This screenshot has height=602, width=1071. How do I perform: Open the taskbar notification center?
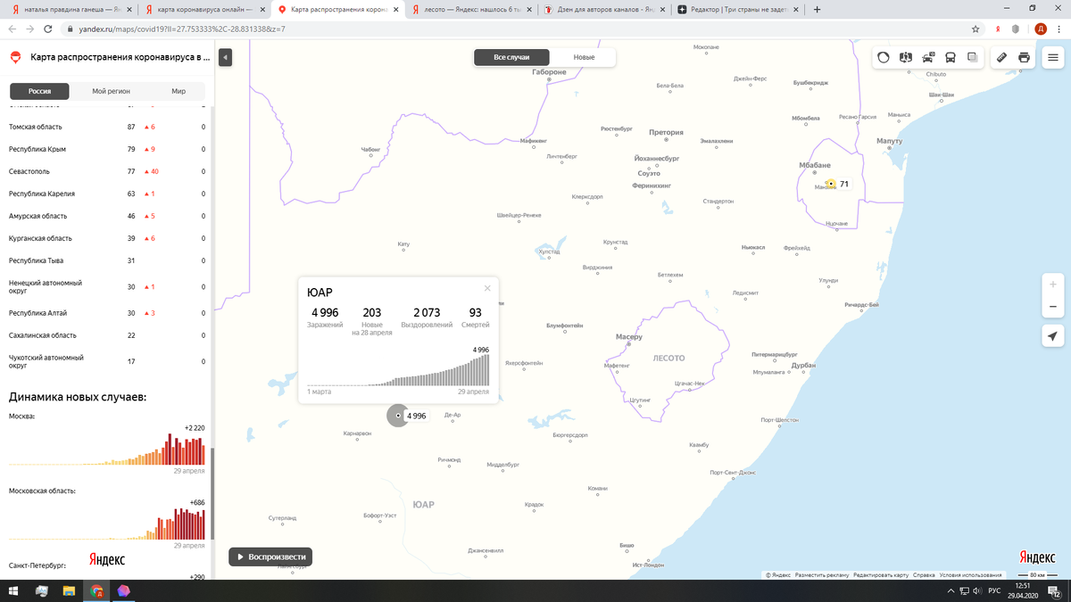[x=1056, y=591]
